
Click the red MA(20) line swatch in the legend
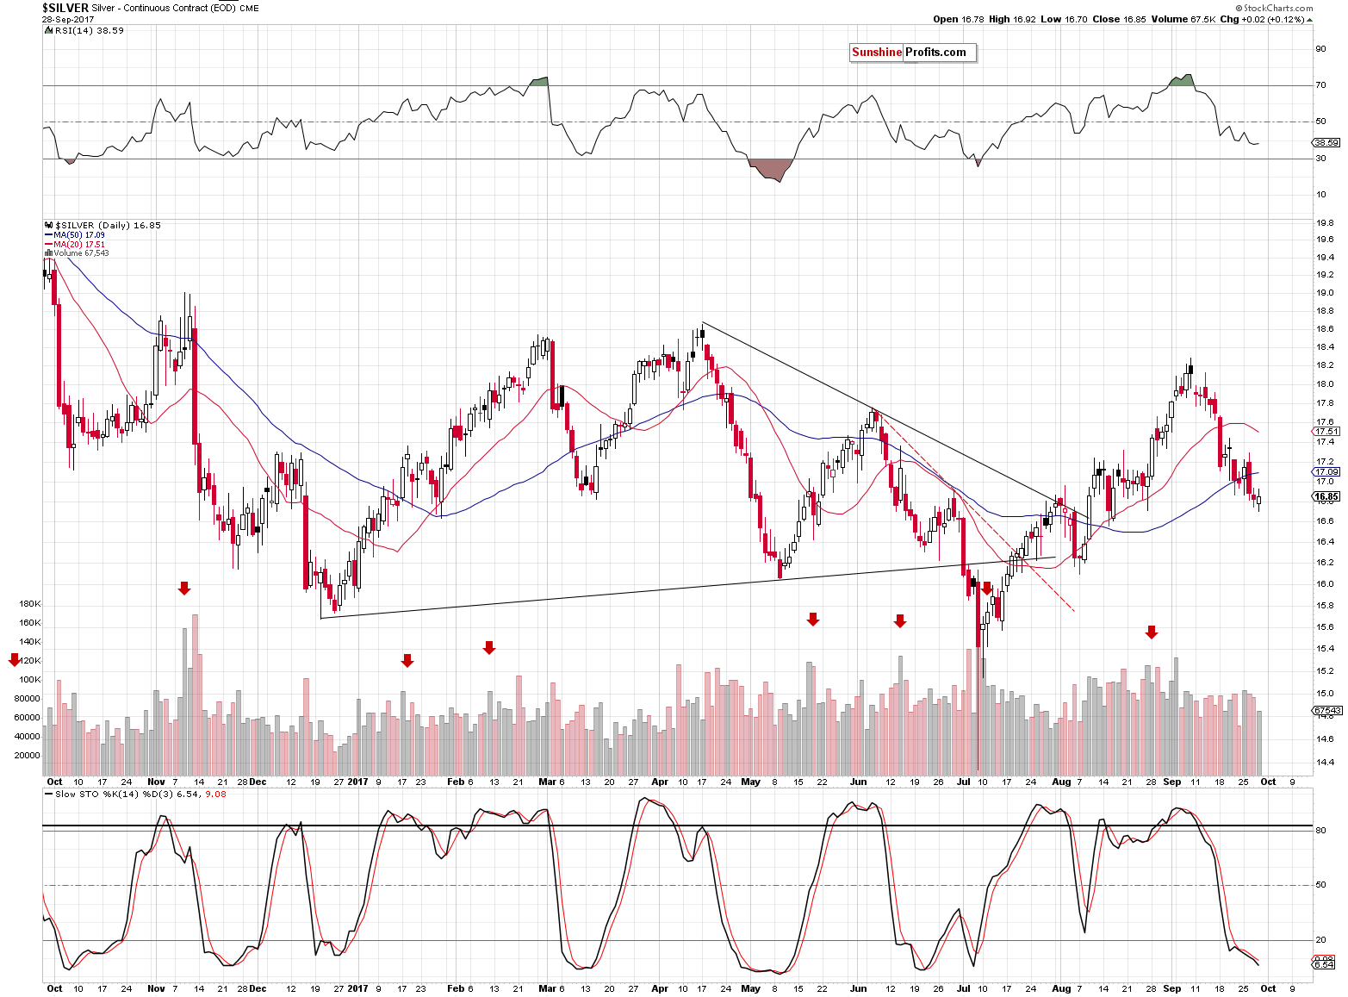[48, 244]
